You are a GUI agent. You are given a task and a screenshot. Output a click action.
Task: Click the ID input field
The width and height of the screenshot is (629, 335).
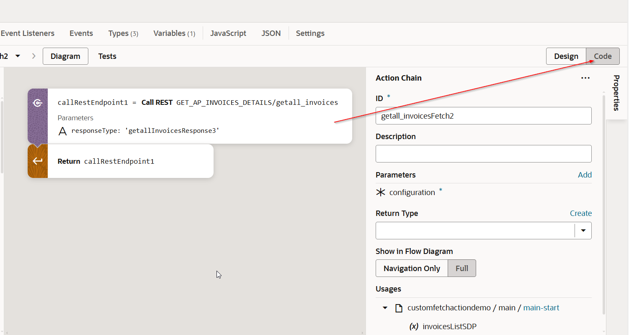[484, 116]
